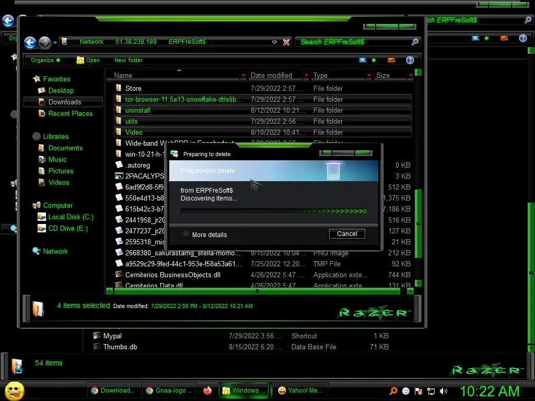Switch to Yahoo! Messenger taskbar item
The height and width of the screenshot is (401, 535).
pos(300,391)
